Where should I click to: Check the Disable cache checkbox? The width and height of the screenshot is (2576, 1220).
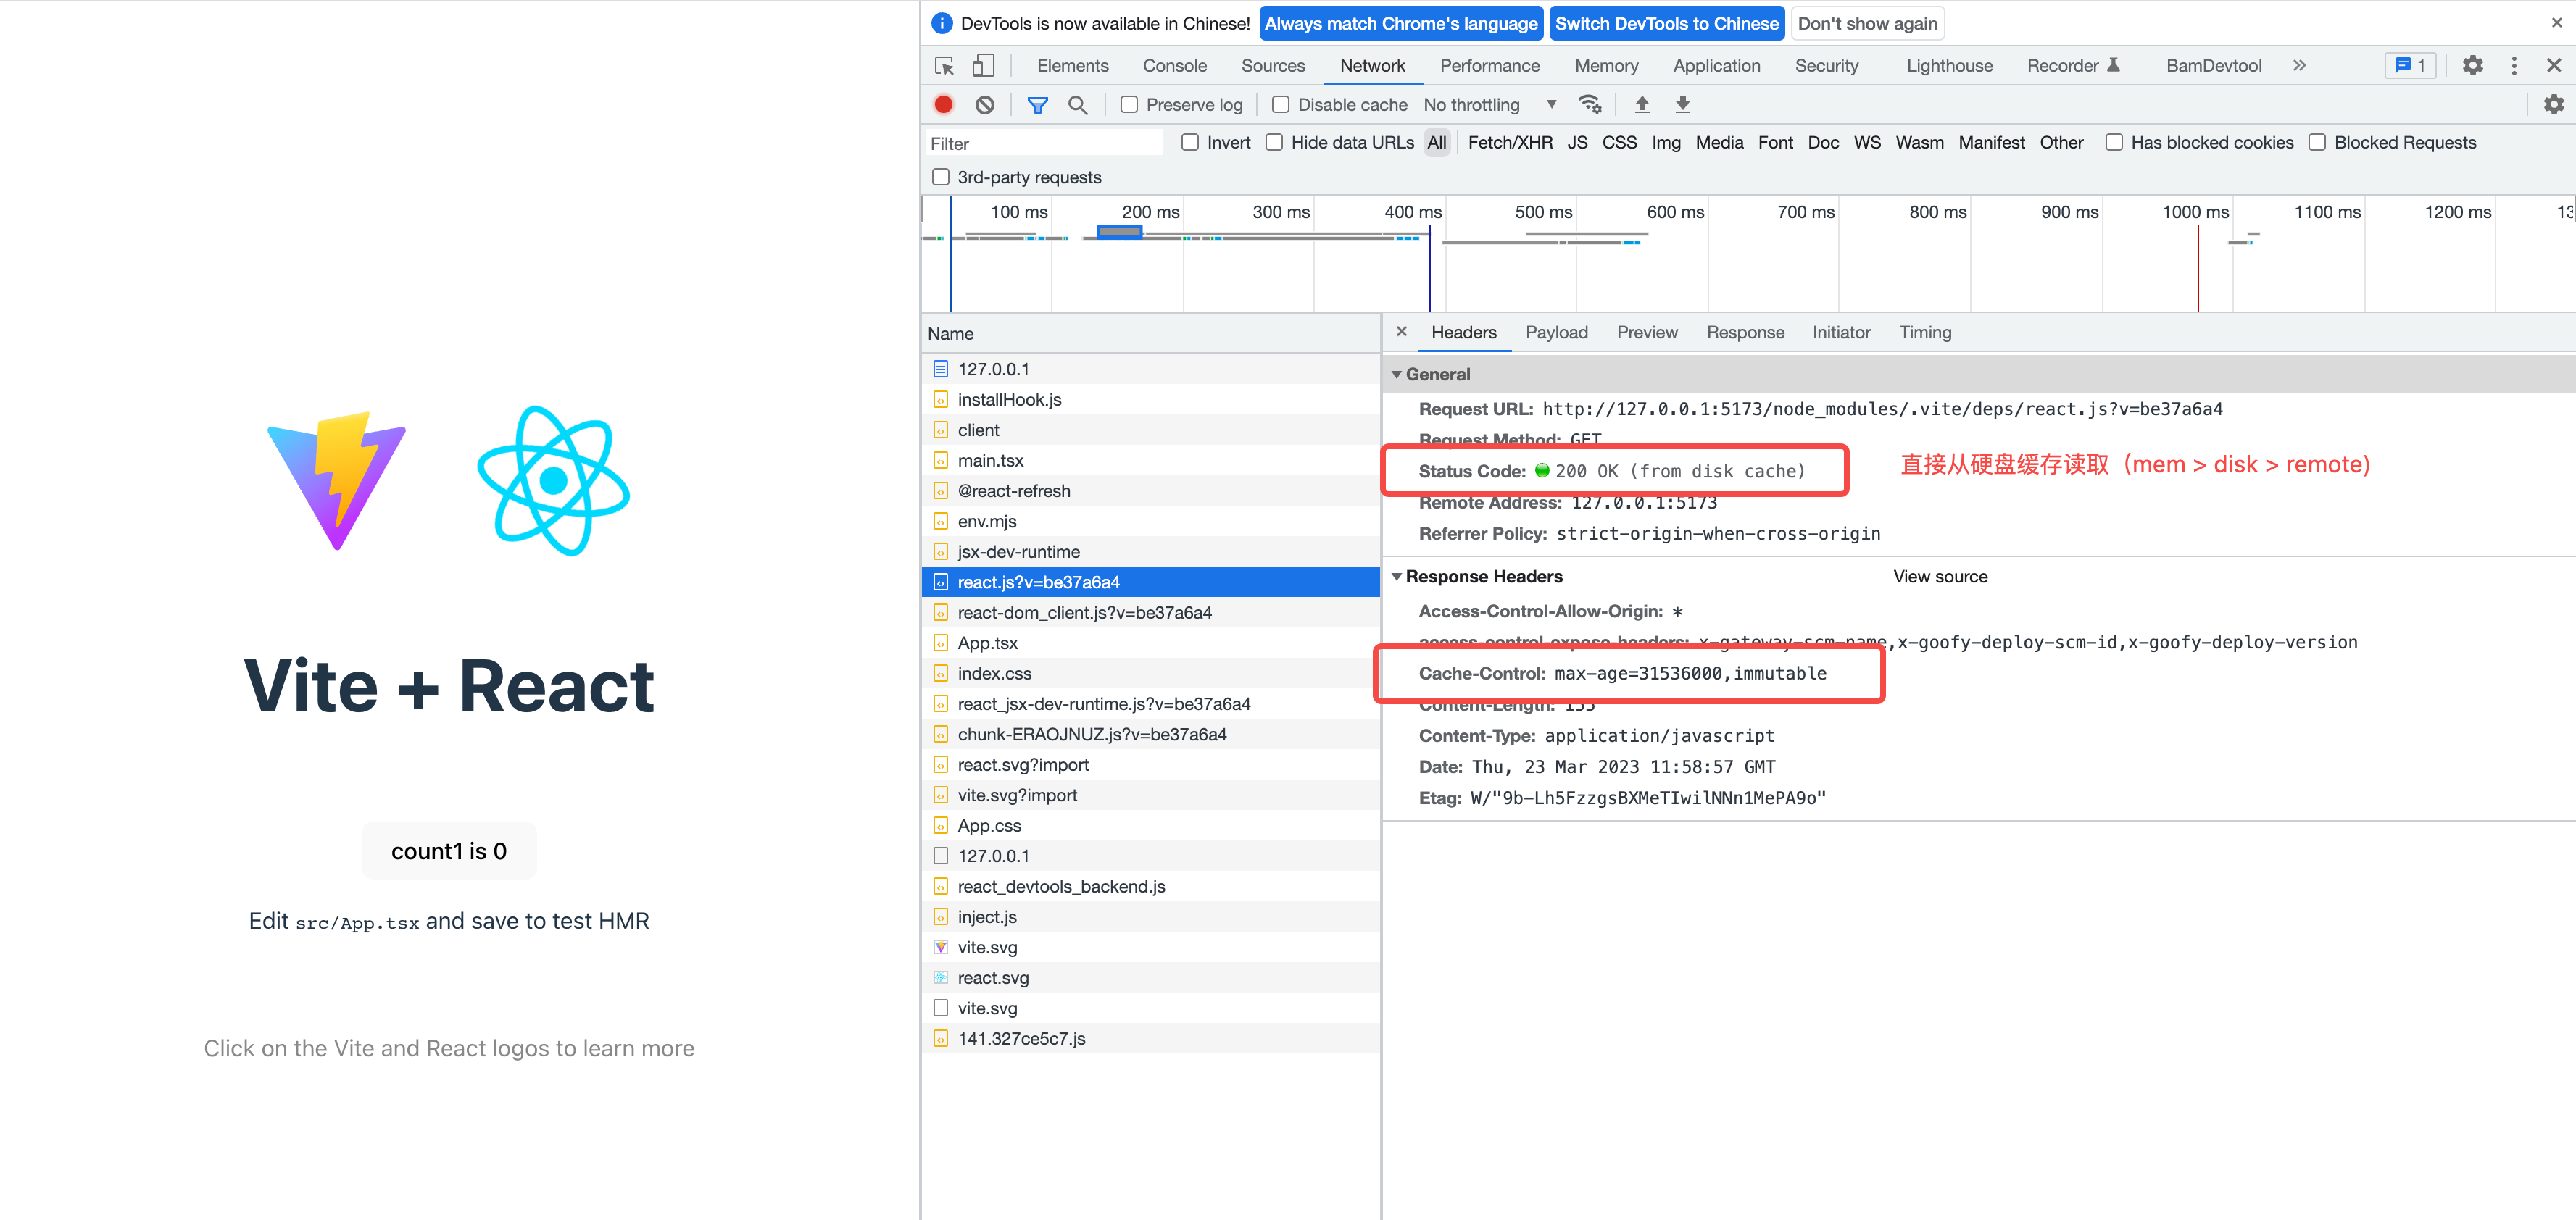pos(1280,105)
